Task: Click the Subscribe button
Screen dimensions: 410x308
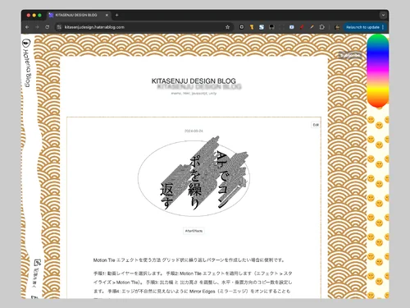Action: 350,55
